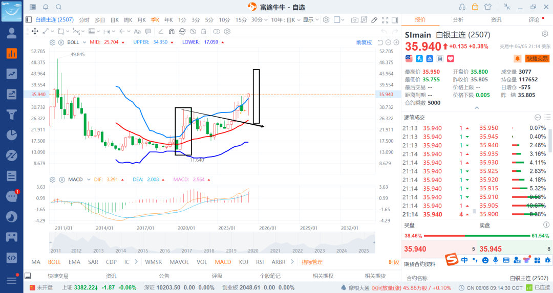Select the 年K chart period tab
Viewport: 553px width, 293px height.
(168, 20)
